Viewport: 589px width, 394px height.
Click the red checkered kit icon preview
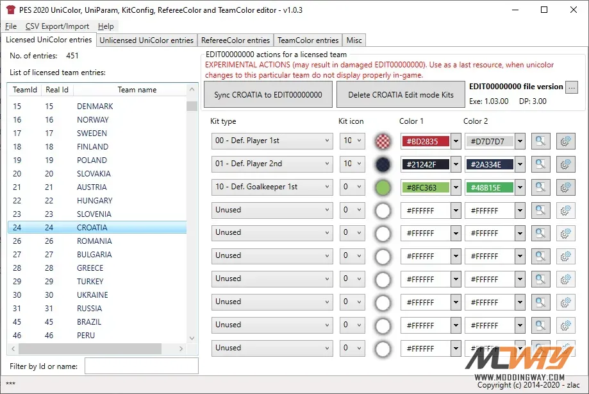383,141
